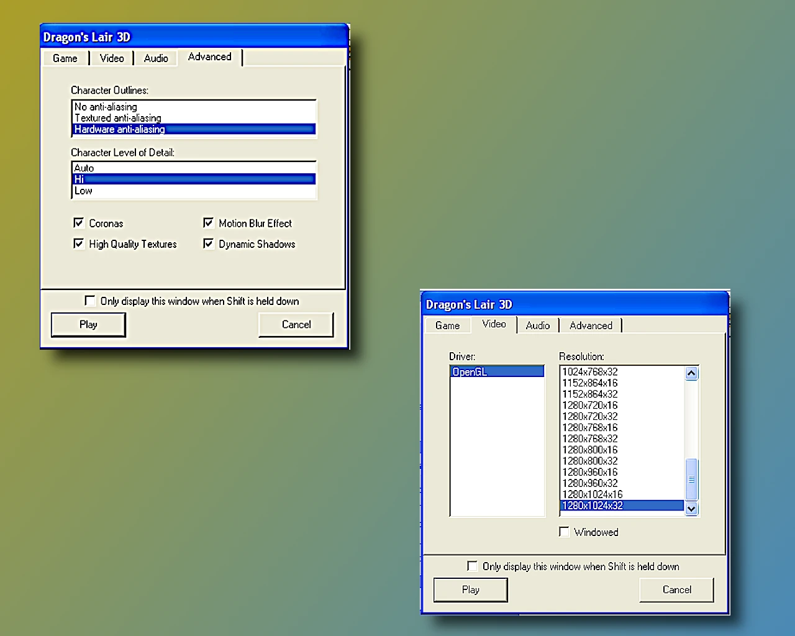
Task: Click Play in the Advanced settings window
Action: click(88, 324)
